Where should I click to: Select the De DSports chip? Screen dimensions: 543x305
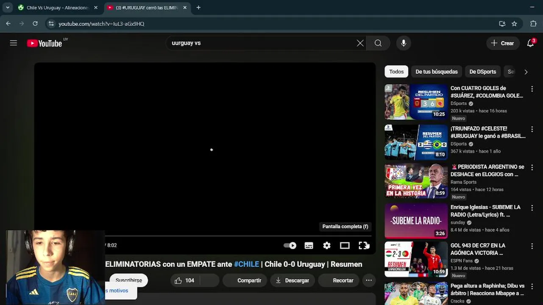tap(482, 72)
